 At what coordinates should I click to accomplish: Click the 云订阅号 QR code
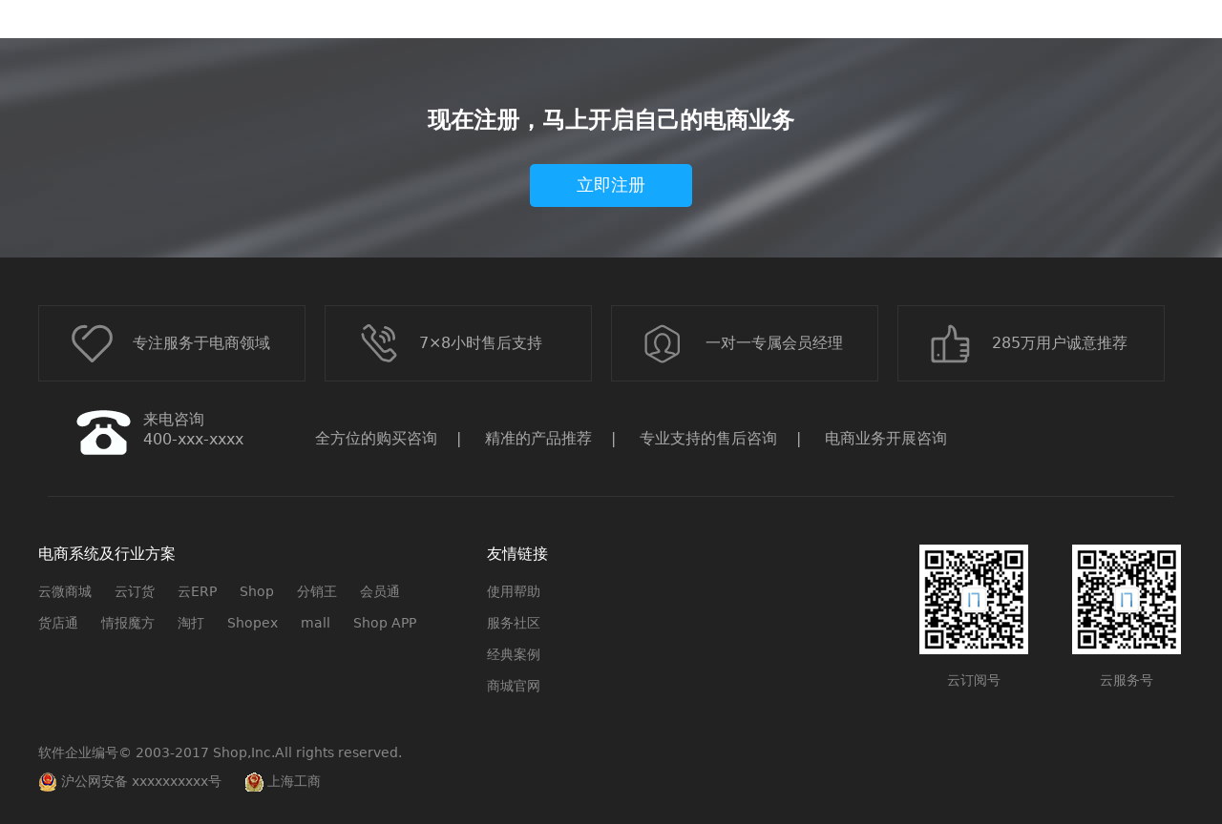pos(974,600)
